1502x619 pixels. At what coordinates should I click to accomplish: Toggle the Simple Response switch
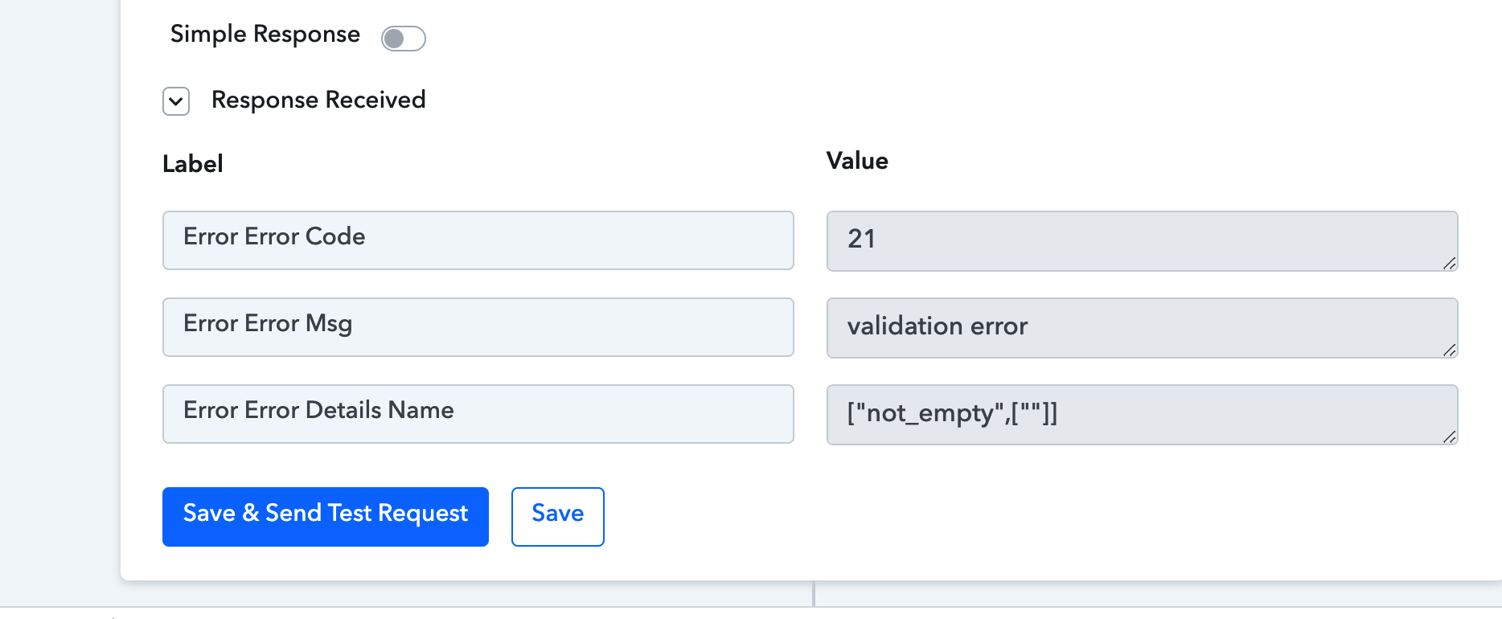click(403, 39)
